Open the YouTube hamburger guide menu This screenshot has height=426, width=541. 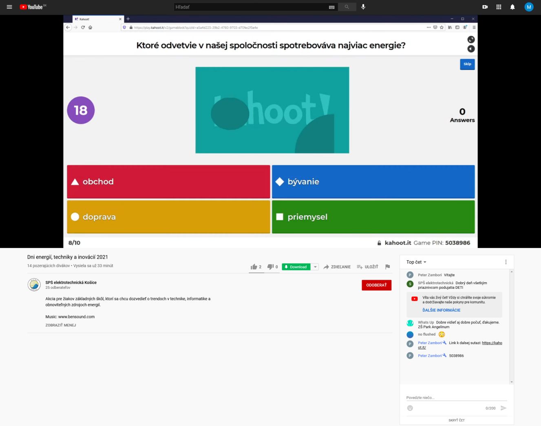[9, 7]
